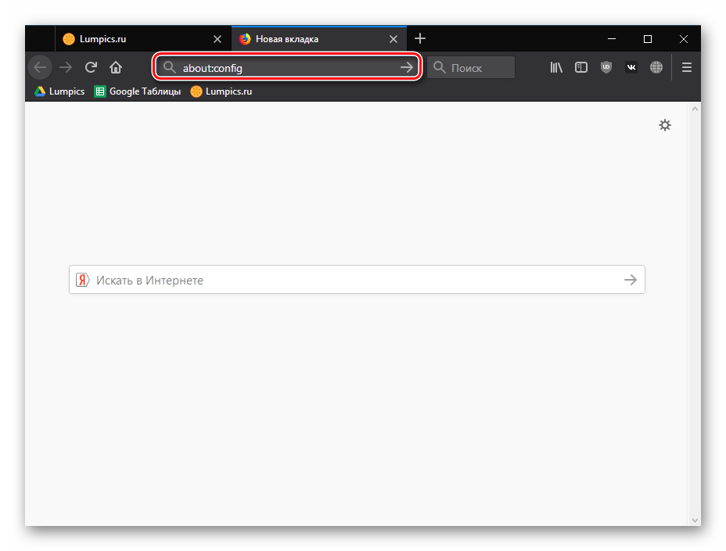726x551 pixels.
Task: Go forward with the forward arrow button
Action: point(66,67)
